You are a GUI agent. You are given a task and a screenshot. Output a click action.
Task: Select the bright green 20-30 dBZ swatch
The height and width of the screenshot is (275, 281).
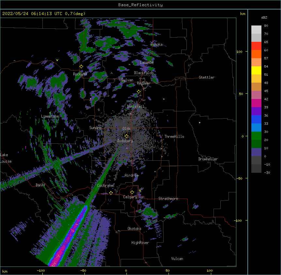click(x=256, y=136)
